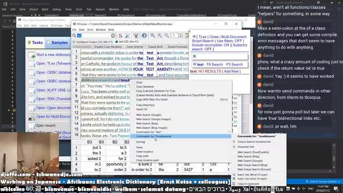Click icon beside 'Start a new dictionary'
Screen dimensions: 343x193
click(32, 55)
